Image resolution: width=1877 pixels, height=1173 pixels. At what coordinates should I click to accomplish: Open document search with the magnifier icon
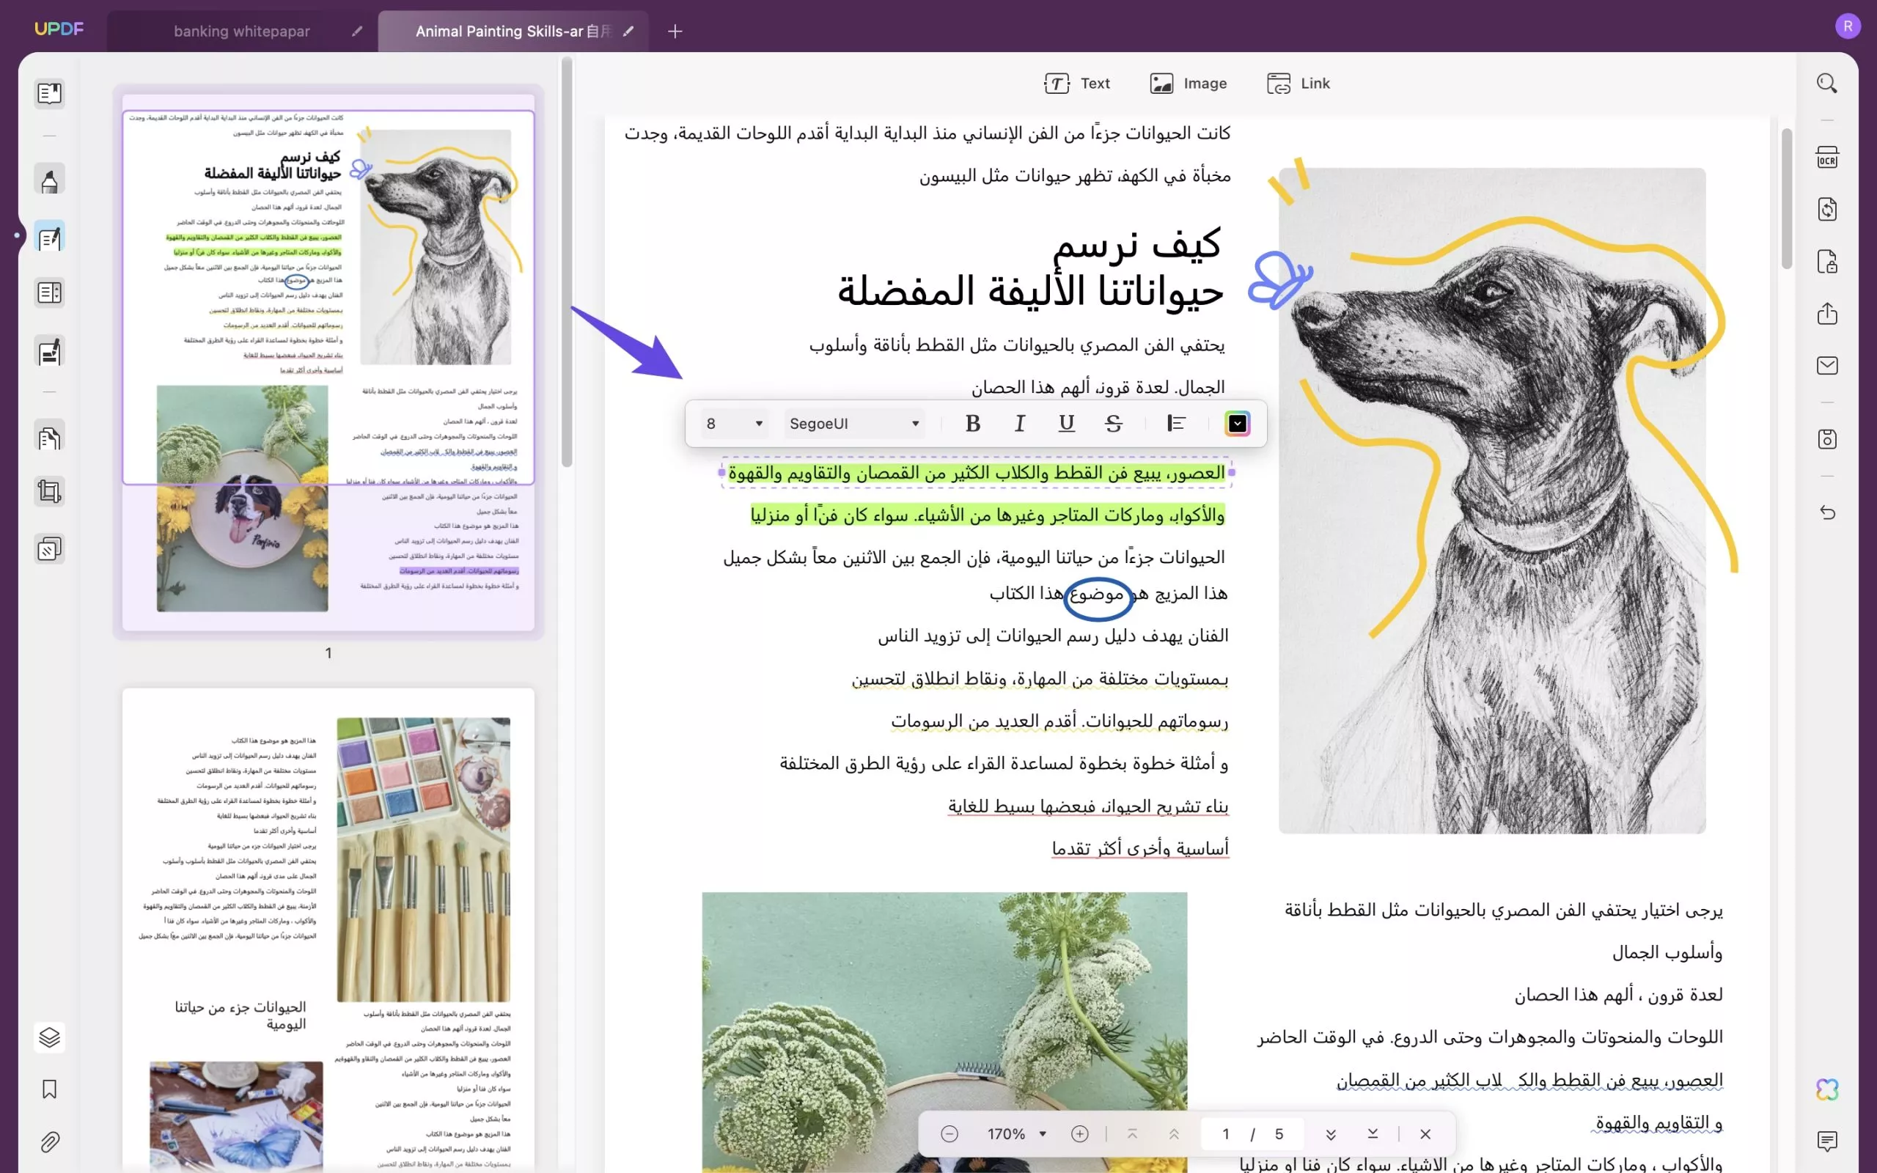coord(1826,83)
